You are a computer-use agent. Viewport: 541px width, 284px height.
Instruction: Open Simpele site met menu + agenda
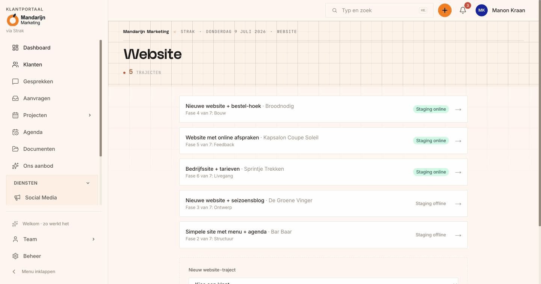pyautogui.click(x=323, y=235)
